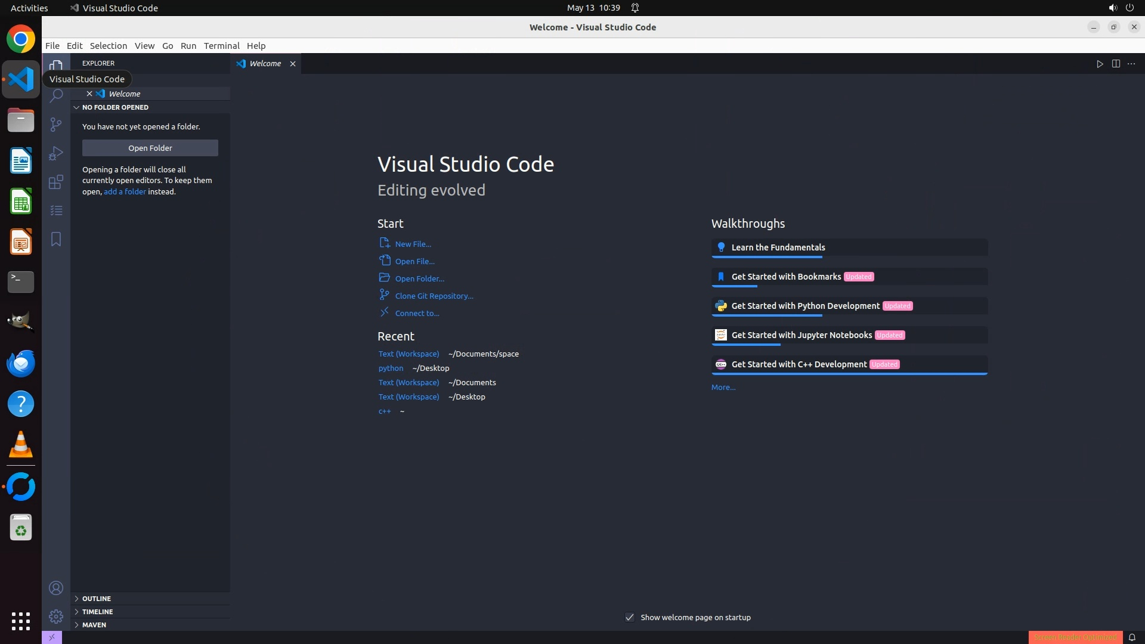Image resolution: width=1145 pixels, height=644 pixels.
Task: Open the Search view in activity bar
Action: tap(56, 96)
